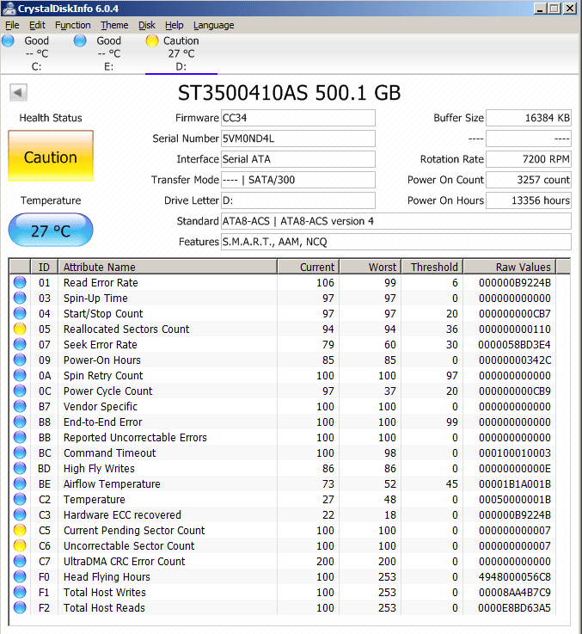Click yellow status icon for Reallocated Sectors Count
The image size is (582, 634).
pyautogui.click(x=20, y=329)
